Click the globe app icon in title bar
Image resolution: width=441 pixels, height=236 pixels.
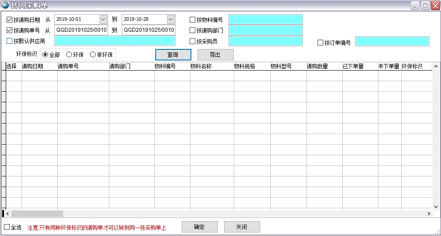click(x=5, y=5)
